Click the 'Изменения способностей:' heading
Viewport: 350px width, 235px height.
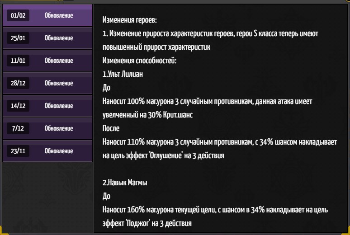click(x=140, y=61)
